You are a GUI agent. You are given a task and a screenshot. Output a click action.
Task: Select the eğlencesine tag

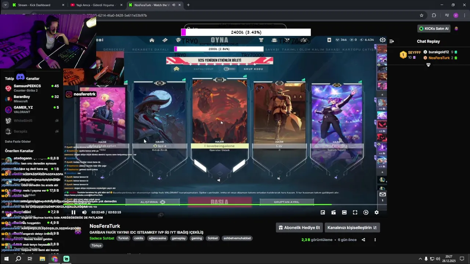click(x=158, y=238)
